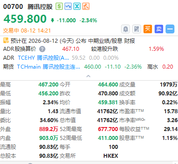Click the 交易所 value HKEX
The image size is (178, 164).
point(111,156)
